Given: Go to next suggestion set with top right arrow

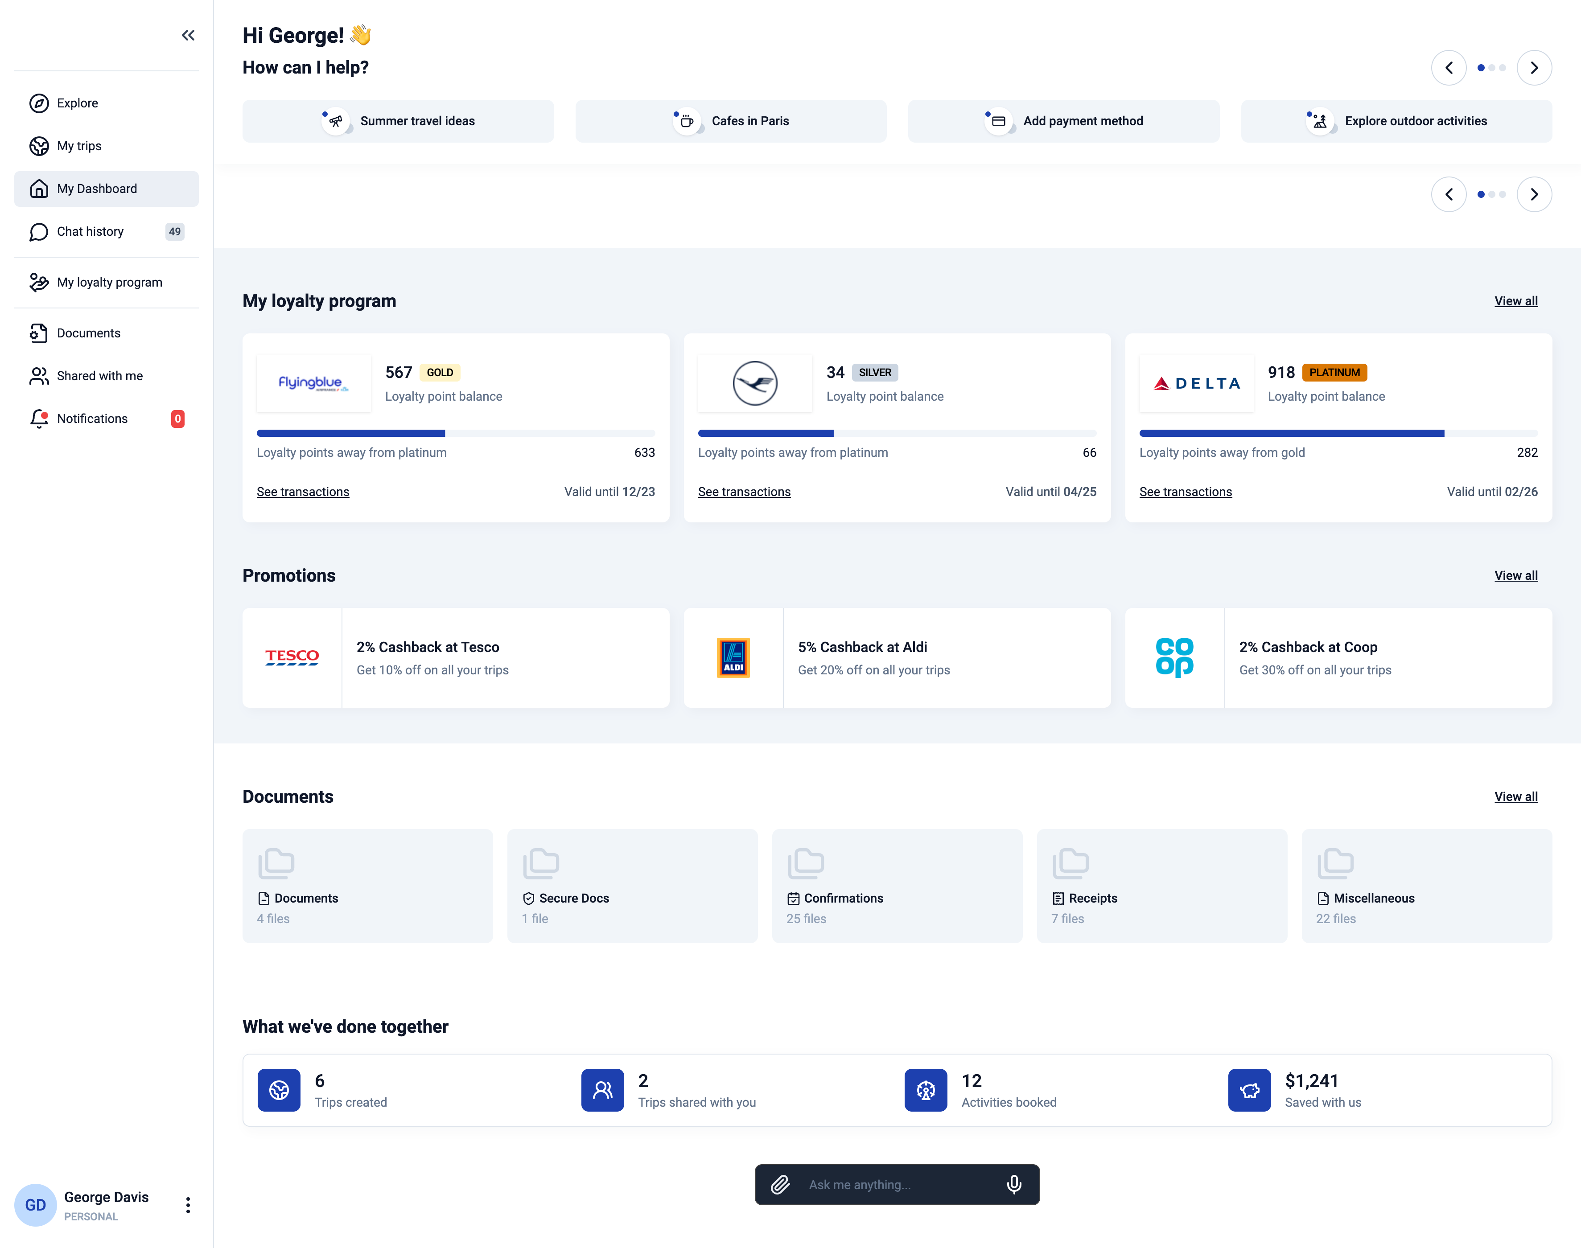Looking at the screenshot, I should (x=1533, y=68).
